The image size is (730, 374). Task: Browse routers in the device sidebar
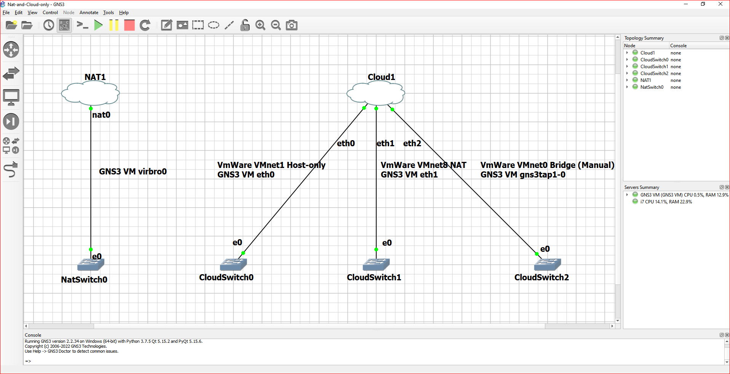click(11, 50)
